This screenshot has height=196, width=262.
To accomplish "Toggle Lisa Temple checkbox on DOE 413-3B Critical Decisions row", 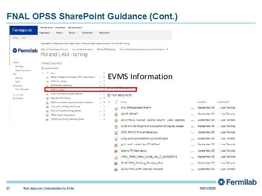I will click(x=218, y=132).
